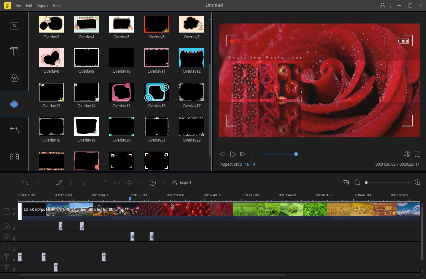Select the Overlays panel icon in sidebar
This screenshot has width=426, height=279.
14,104
